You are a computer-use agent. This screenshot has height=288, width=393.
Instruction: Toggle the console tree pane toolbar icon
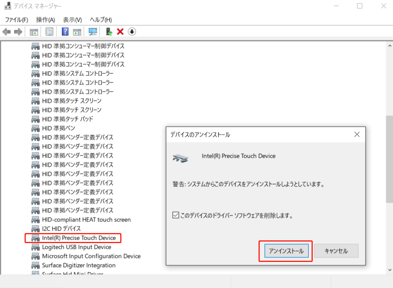34,32
